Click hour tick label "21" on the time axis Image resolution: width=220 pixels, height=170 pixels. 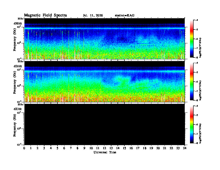tap(164, 148)
